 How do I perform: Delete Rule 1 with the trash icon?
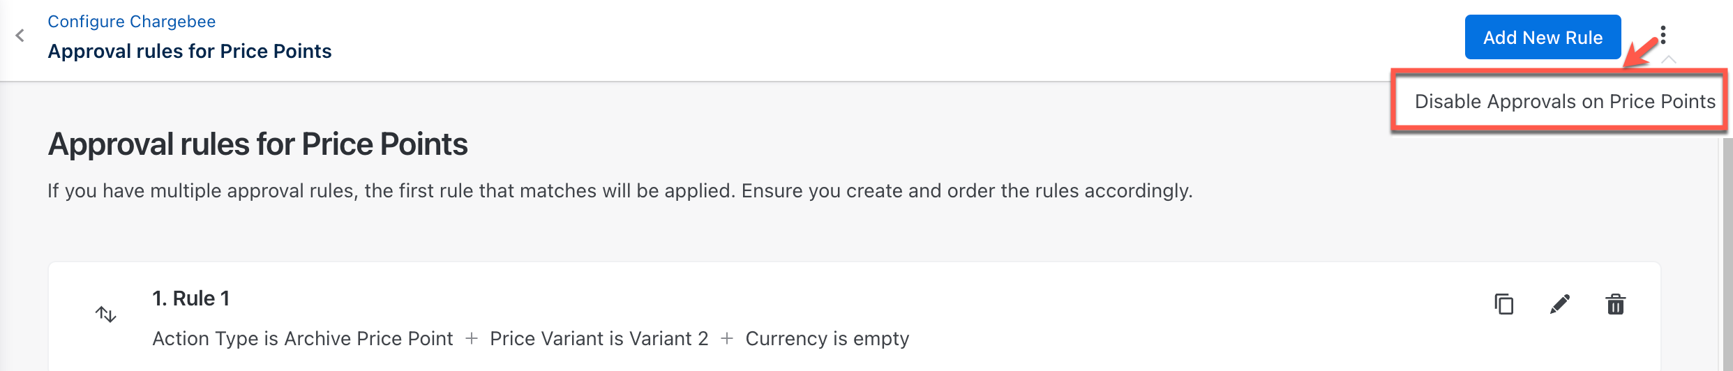click(x=1616, y=304)
